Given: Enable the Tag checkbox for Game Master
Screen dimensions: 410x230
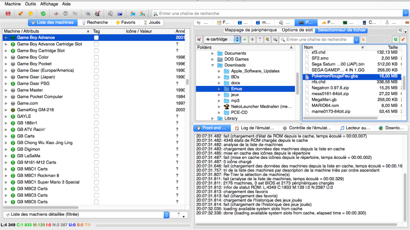Looking at the screenshot, I should (96, 90).
